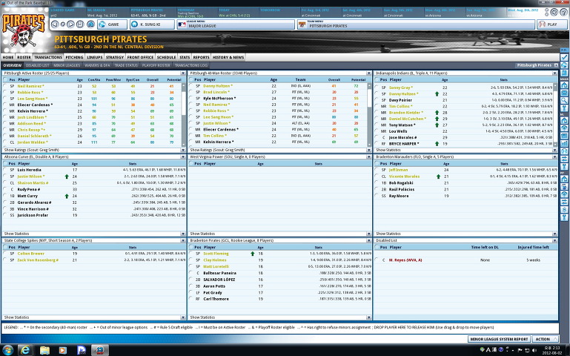The width and height of the screenshot is (570, 356).
Task: Click the Active Roster panel vertical scrollbar
Action: pyautogui.click(x=183, y=113)
